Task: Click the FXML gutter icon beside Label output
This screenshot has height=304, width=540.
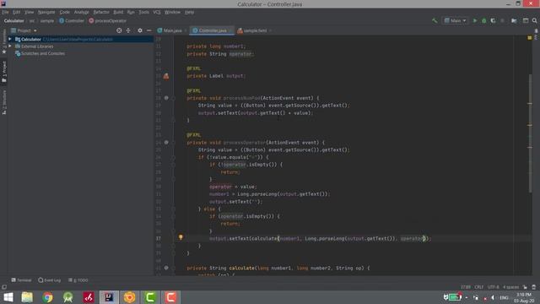Action: [166, 76]
